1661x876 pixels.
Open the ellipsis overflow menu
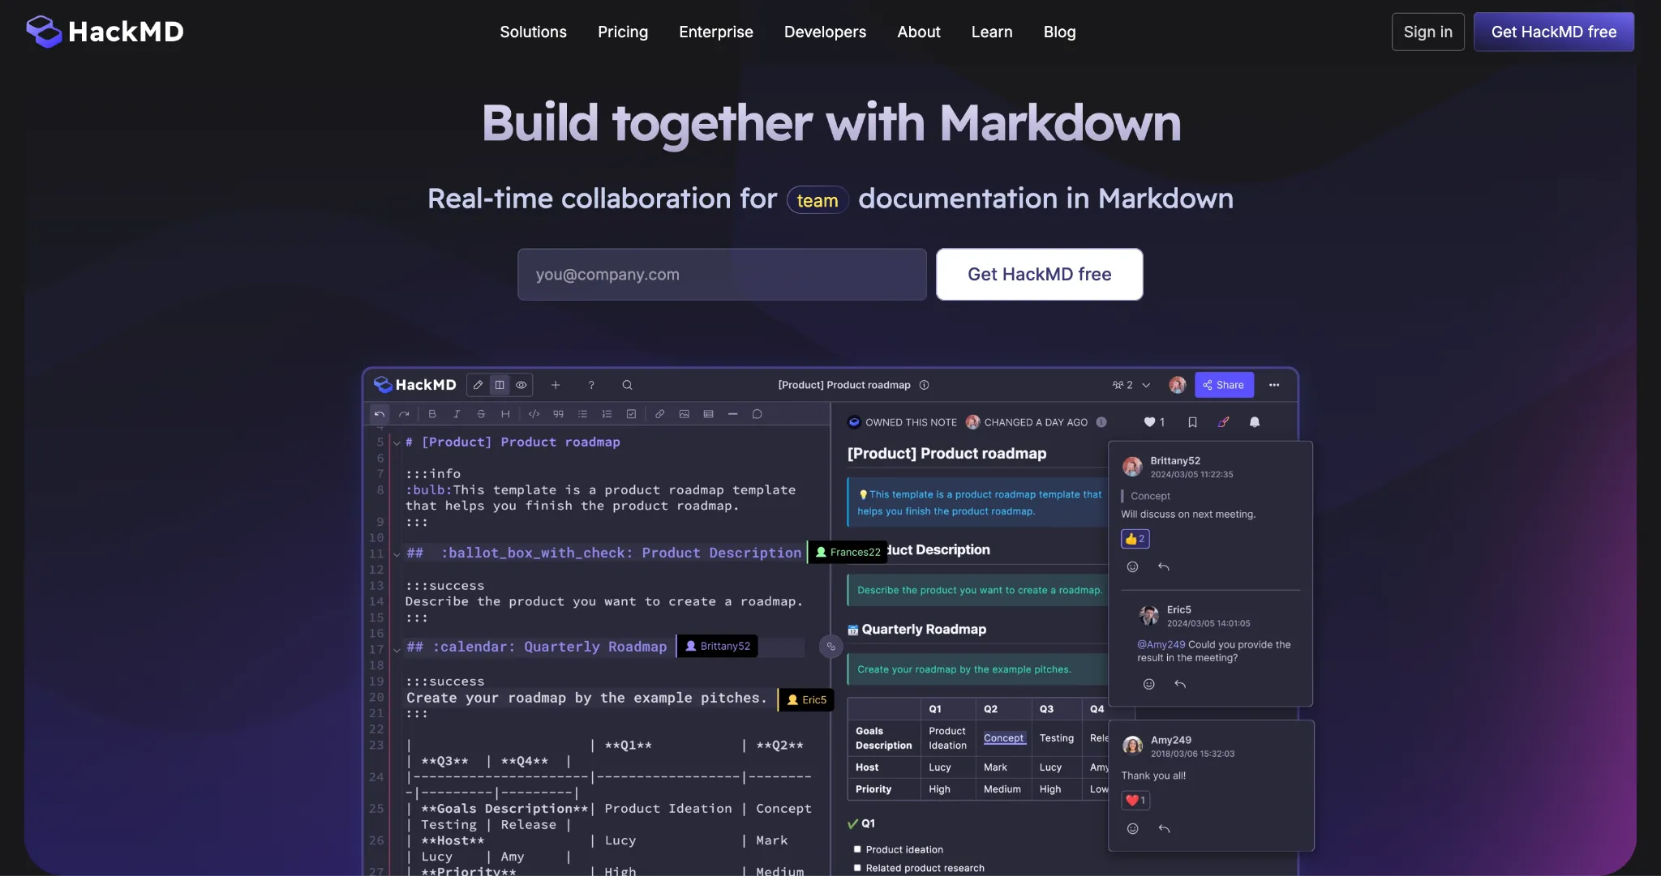coord(1274,385)
